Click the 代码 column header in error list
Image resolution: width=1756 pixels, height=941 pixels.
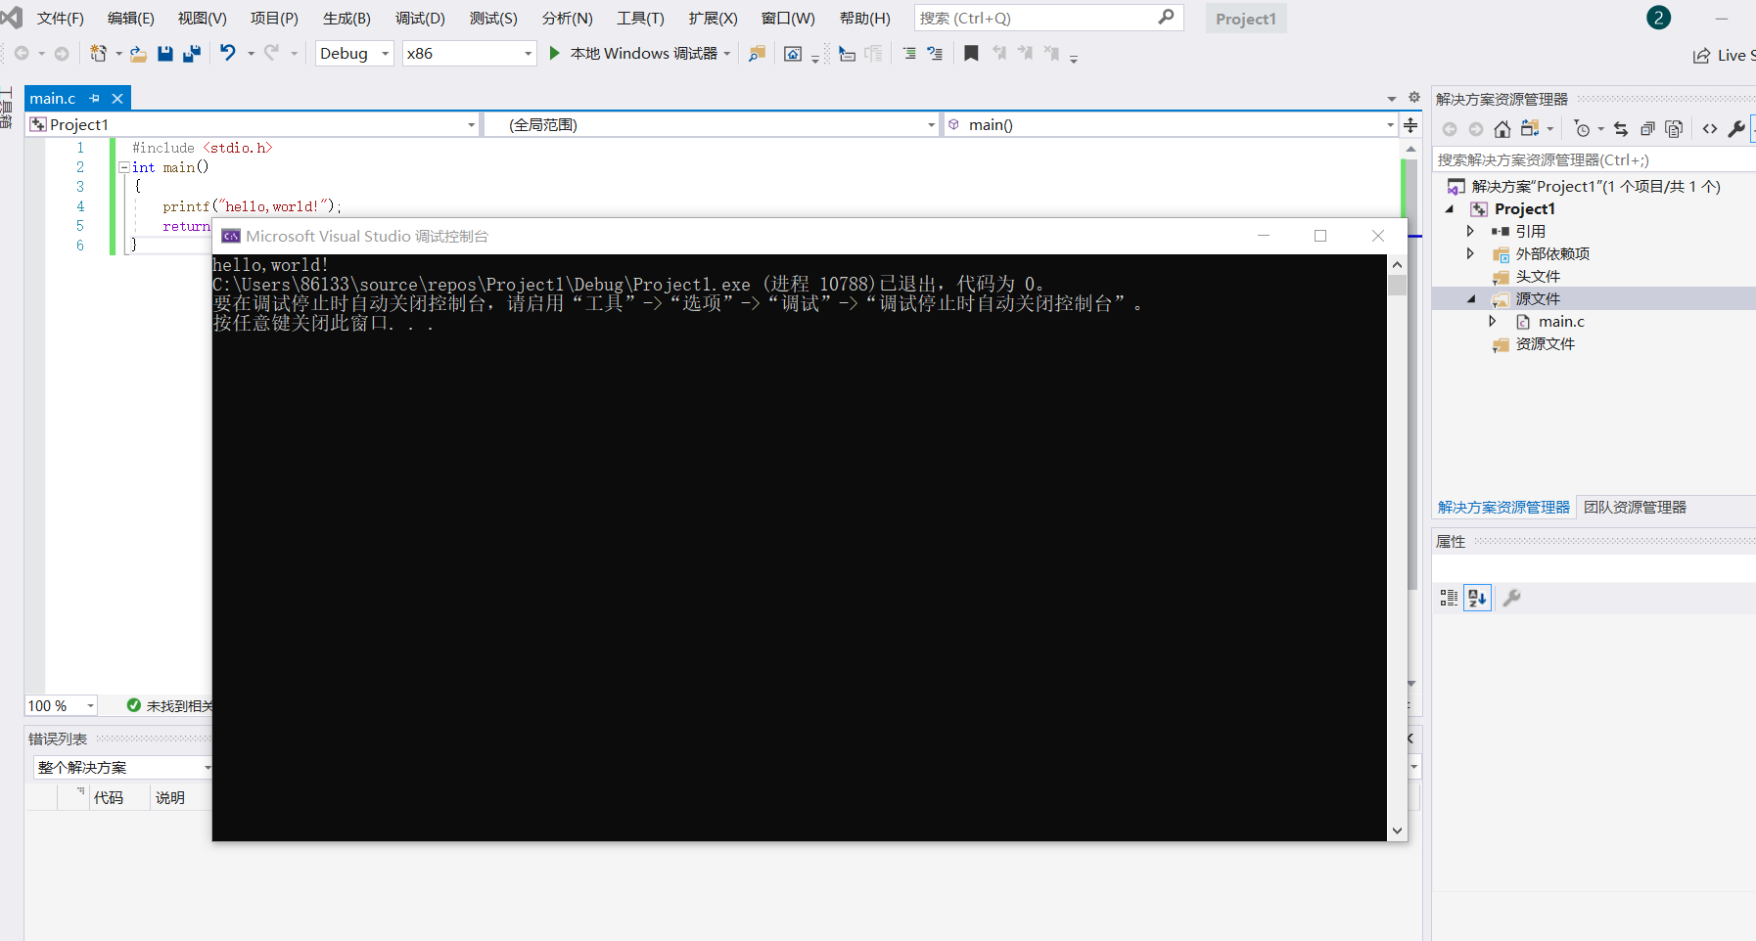click(x=108, y=797)
